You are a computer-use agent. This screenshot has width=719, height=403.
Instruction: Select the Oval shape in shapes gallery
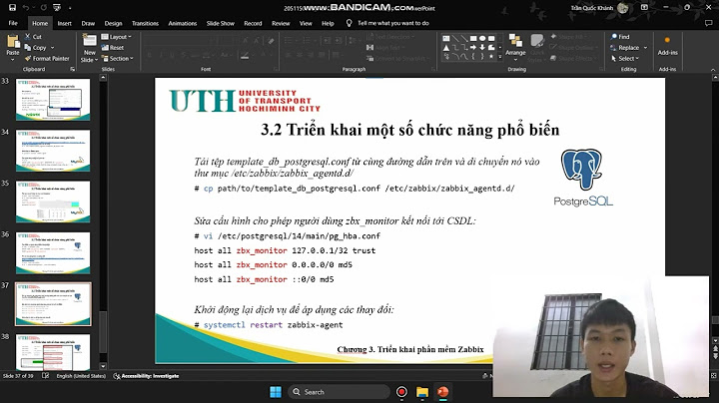(x=482, y=39)
